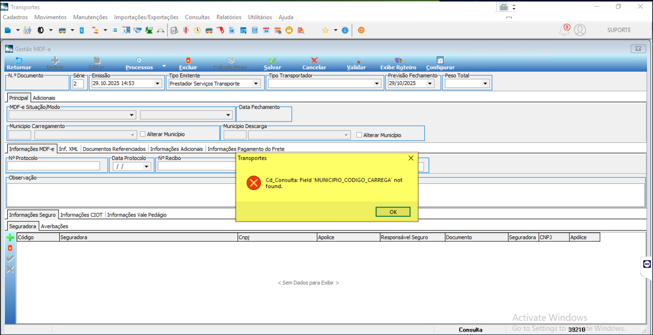This screenshot has height=335, width=653.
Task: Click the yellow favorites star icon
Action: [x=325, y=30]
